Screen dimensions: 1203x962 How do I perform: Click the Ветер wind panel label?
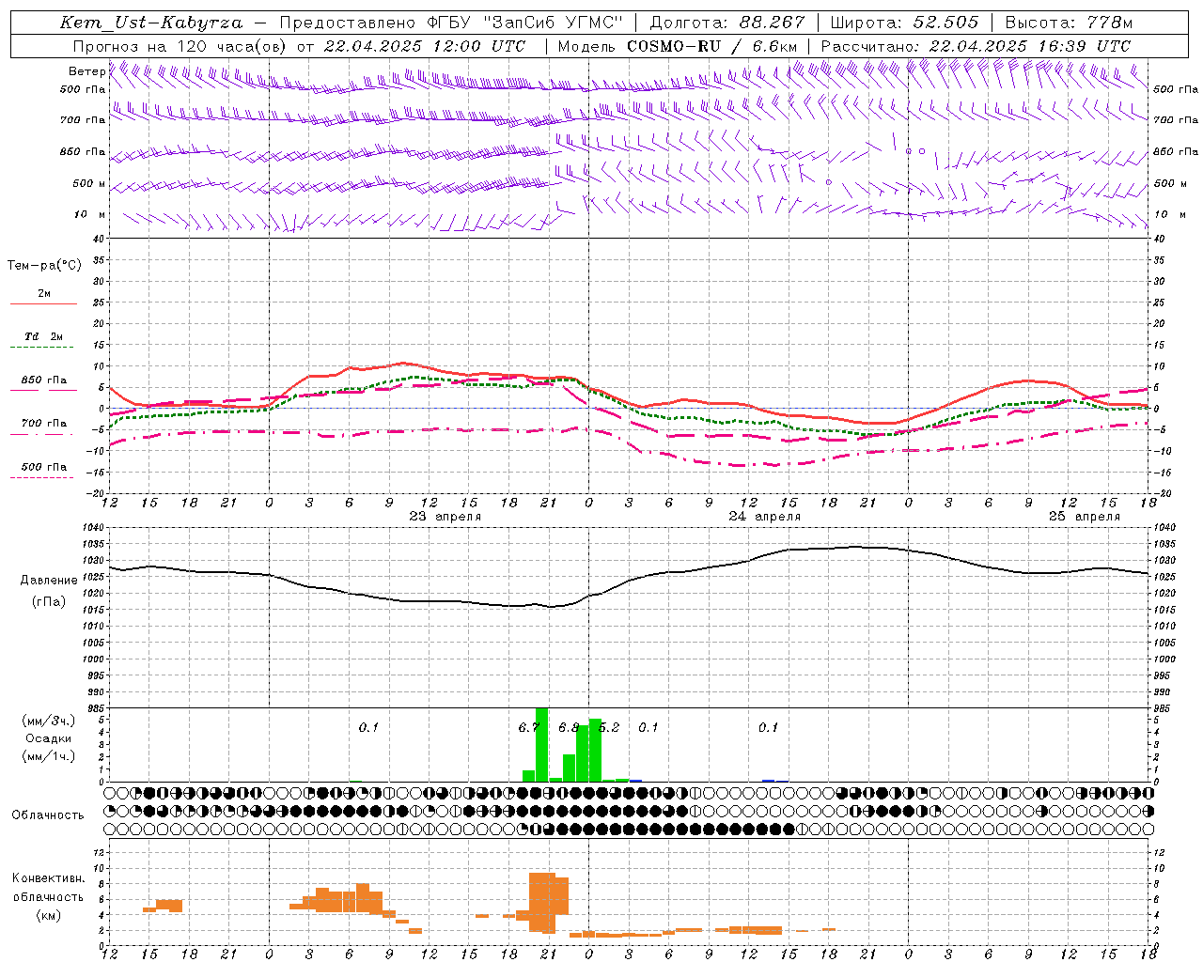pos(87,71)
